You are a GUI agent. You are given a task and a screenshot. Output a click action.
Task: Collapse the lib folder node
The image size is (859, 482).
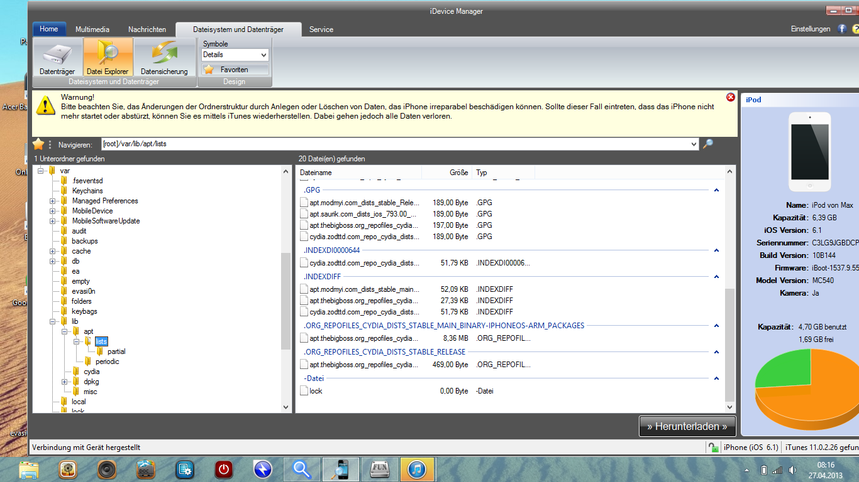52,321
